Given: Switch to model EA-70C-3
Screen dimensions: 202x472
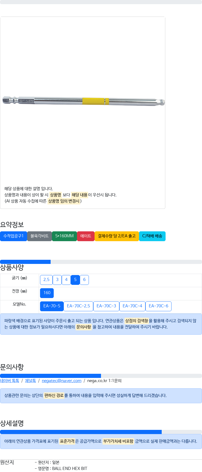Looking at the screenshot, I should tap(106, 306).
